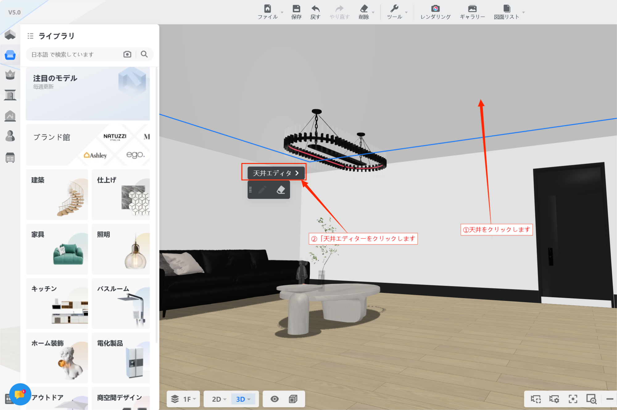Open the 仕上げ finishes category

pyautogui.click(x=121, y=195)
